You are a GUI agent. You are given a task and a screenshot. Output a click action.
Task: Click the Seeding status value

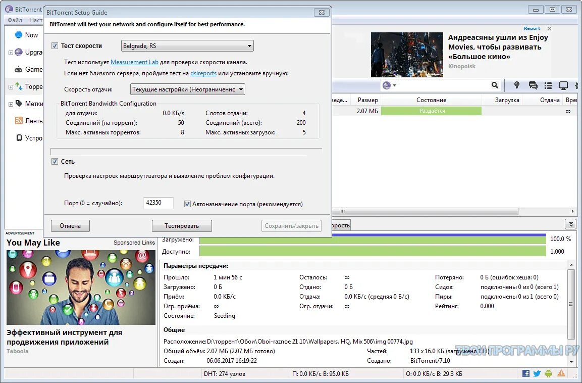(x=224, y=316)
